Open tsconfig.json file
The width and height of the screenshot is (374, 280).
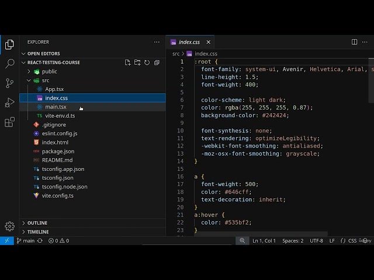(x=92, y=178)
